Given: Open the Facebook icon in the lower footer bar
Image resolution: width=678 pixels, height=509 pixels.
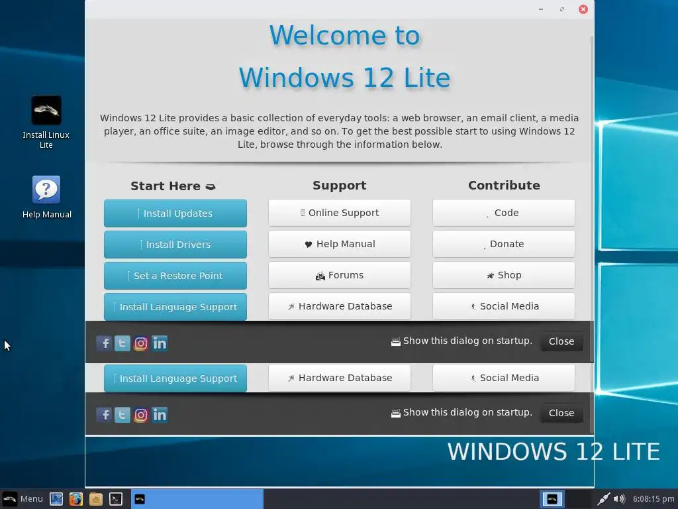Looking at the screenshot, I should coord(104,415).
